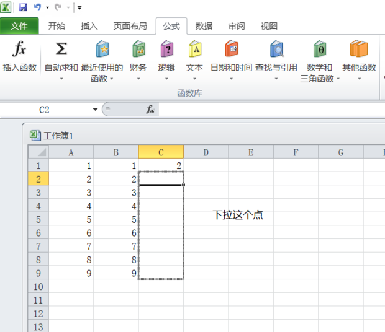Switch to the 开始 tab
385x332 pixels.
click(57, 26)
